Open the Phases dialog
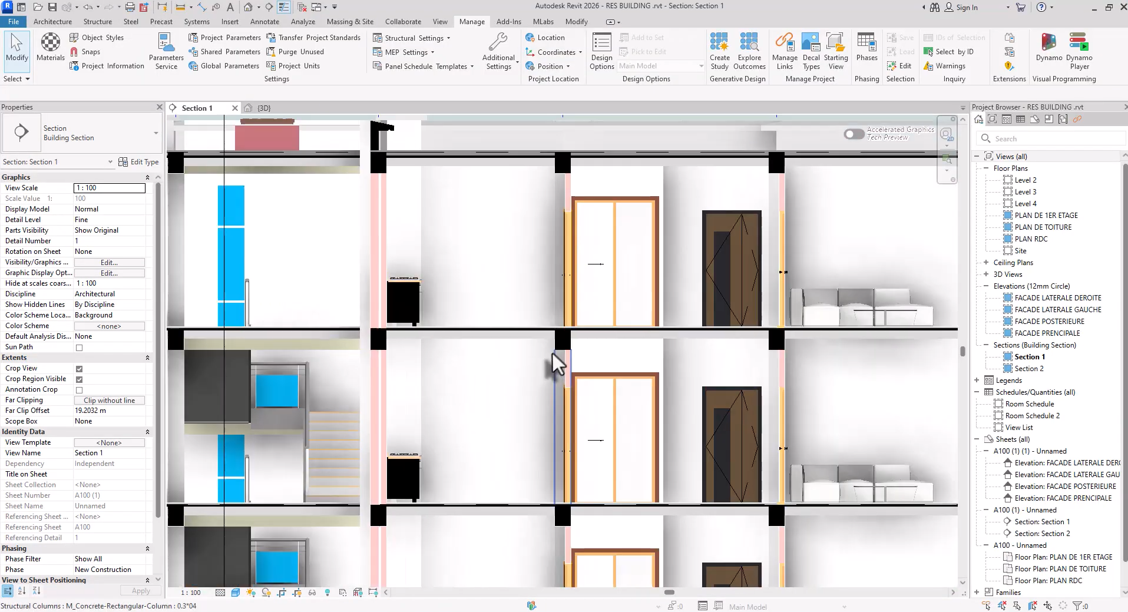 pyautogui.click(x=865, y=51)
